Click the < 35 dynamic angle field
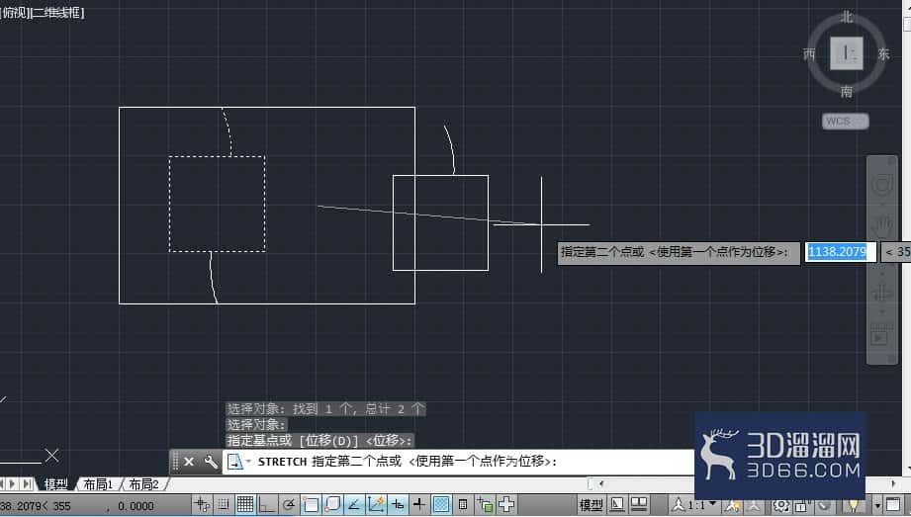Image resolution: width=911 pixels, height=517 pixels. pyautogui.click(x=896, y=252)
